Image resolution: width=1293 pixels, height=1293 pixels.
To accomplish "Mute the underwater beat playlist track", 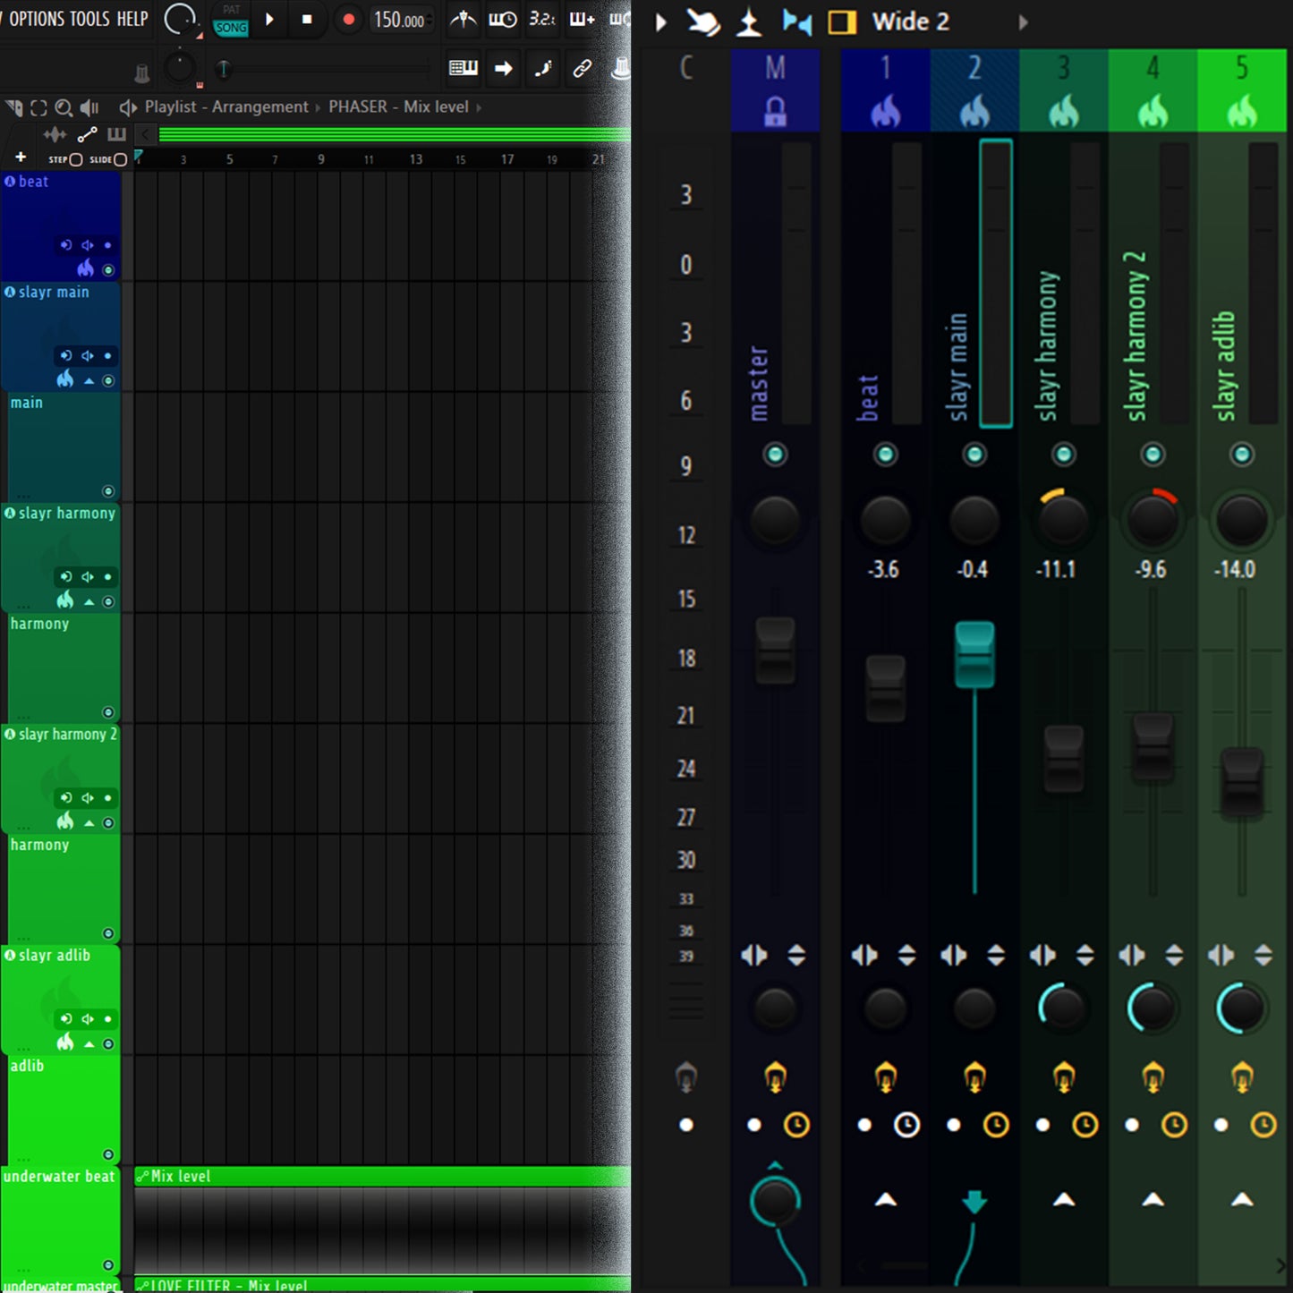I will coord(108,1264).
